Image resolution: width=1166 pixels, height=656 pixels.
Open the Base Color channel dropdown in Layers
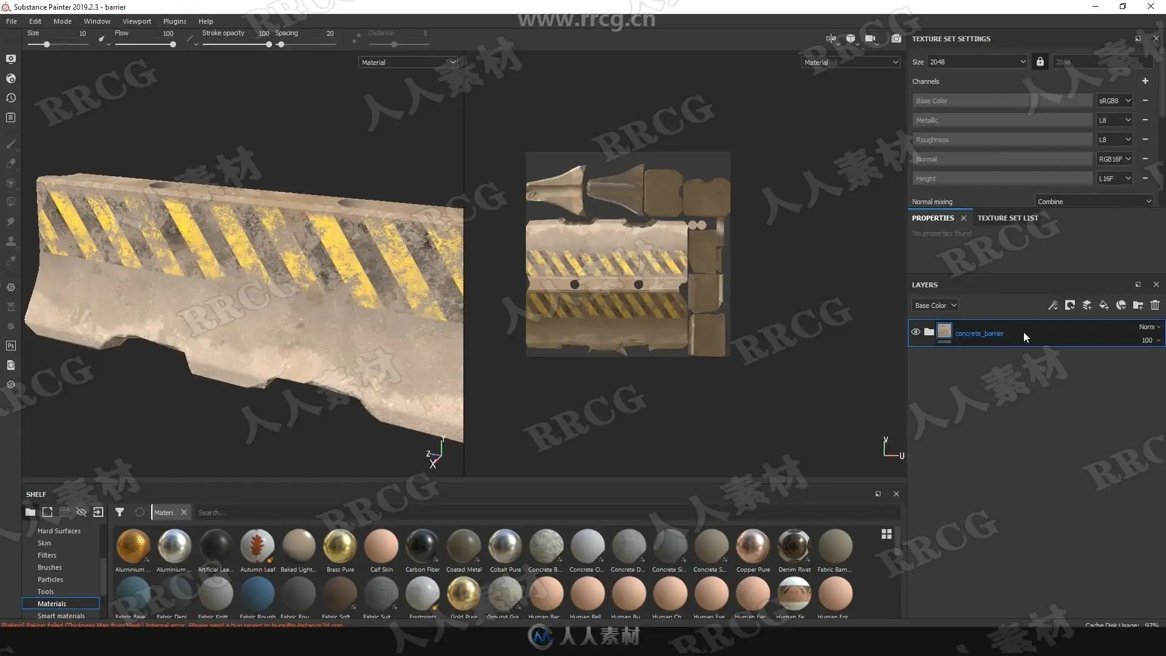(935, 306)
